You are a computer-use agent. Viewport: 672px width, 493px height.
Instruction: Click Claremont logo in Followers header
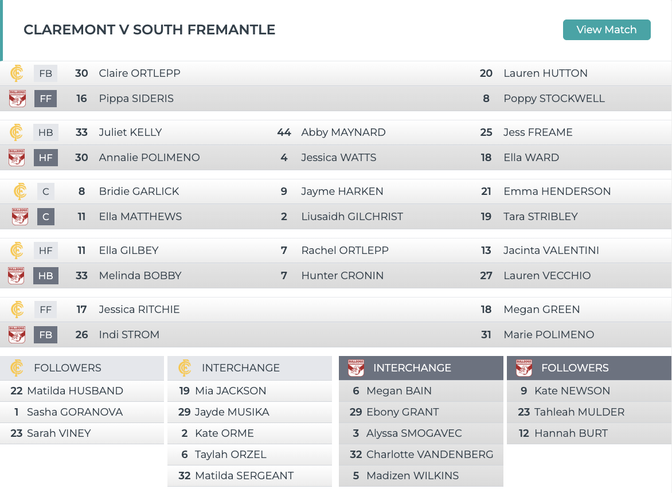point(17,368)
